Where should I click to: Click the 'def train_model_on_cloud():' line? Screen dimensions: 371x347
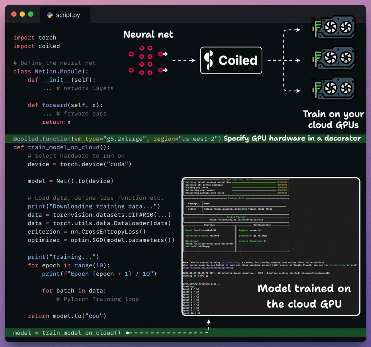tap(61, 147)
